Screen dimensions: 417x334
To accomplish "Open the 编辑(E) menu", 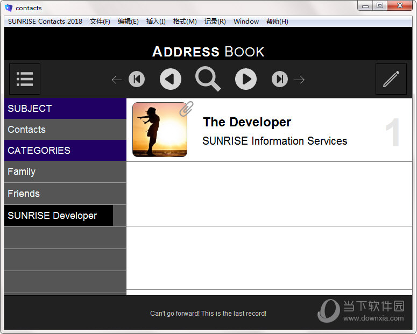I will coord(128,22).
